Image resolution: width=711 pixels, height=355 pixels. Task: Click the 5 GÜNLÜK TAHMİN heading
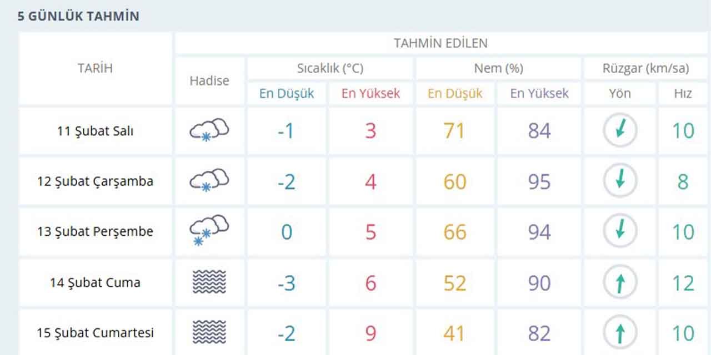pyautogui.click(x=78, y=16)
